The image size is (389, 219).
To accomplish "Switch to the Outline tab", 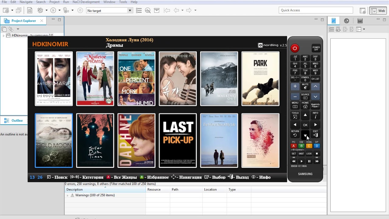I will pyautogui.click(x=17, y=120).
